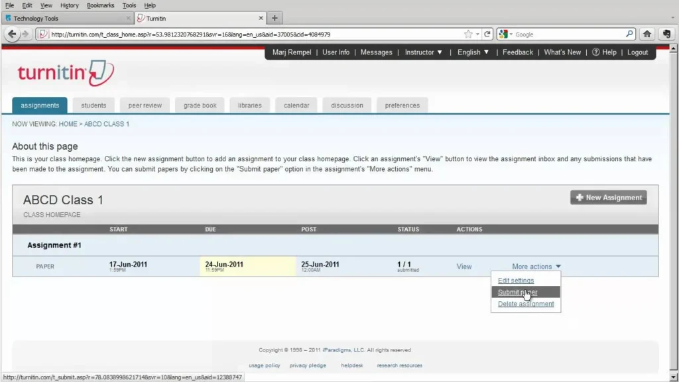Click inside the address bar input field
This screenshot has width=679, height=382.
tap(265, 34)
